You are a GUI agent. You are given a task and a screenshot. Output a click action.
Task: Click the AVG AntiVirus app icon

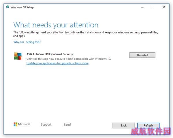(18, 56)
